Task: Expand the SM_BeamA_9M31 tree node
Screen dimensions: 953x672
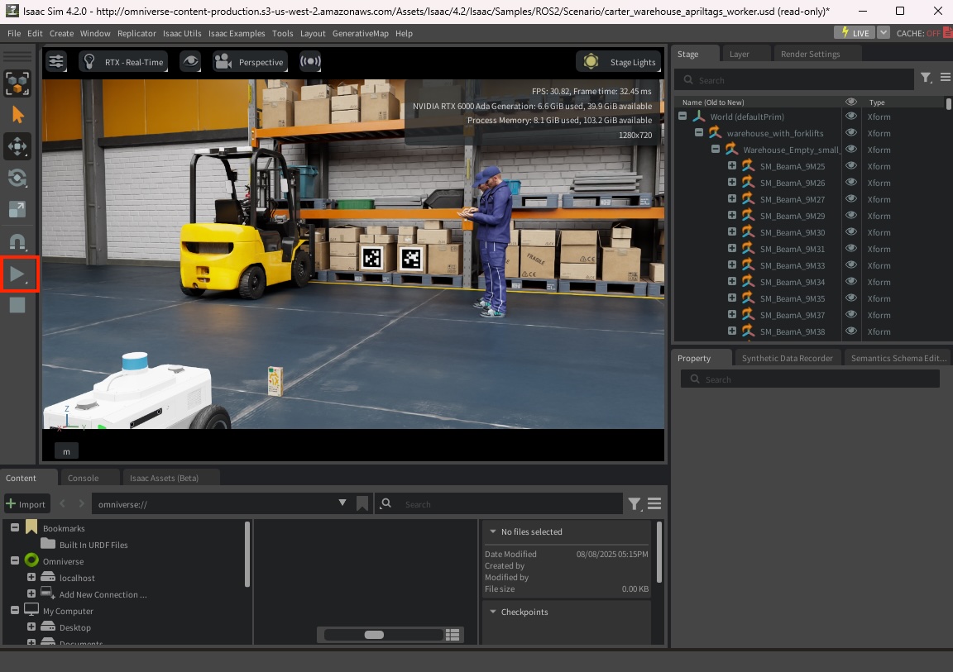Action: pos(732,248)
